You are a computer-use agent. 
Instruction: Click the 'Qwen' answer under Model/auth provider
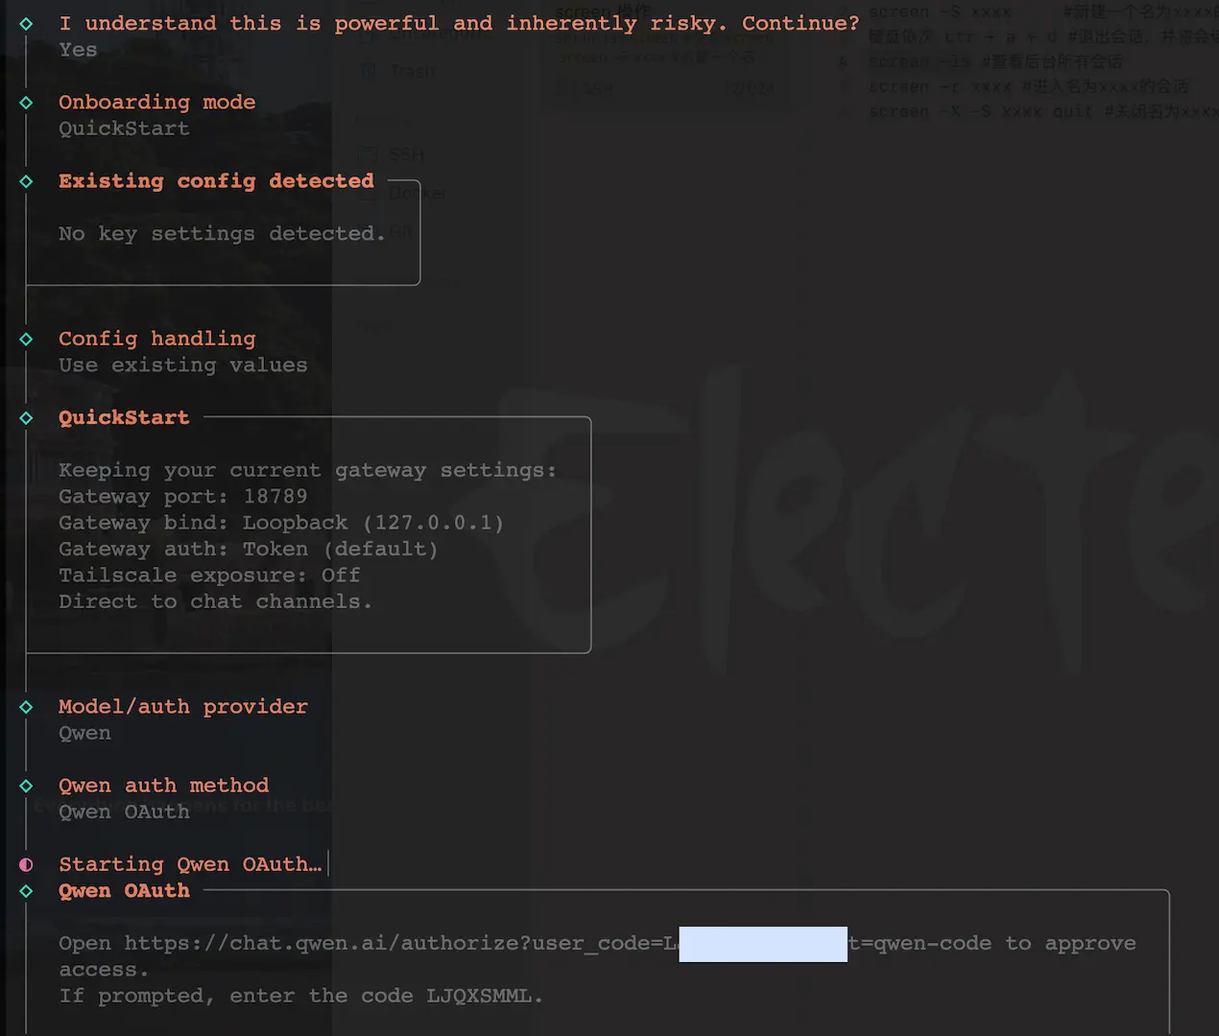tap(84, 733)
